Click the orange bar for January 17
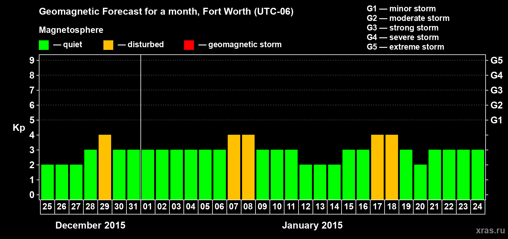 pyautogui.click(x=377, y=167)
